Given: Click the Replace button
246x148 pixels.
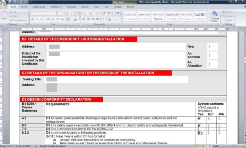Looking at the screenshot, I should pyautogui.click(x=228, y=16).
